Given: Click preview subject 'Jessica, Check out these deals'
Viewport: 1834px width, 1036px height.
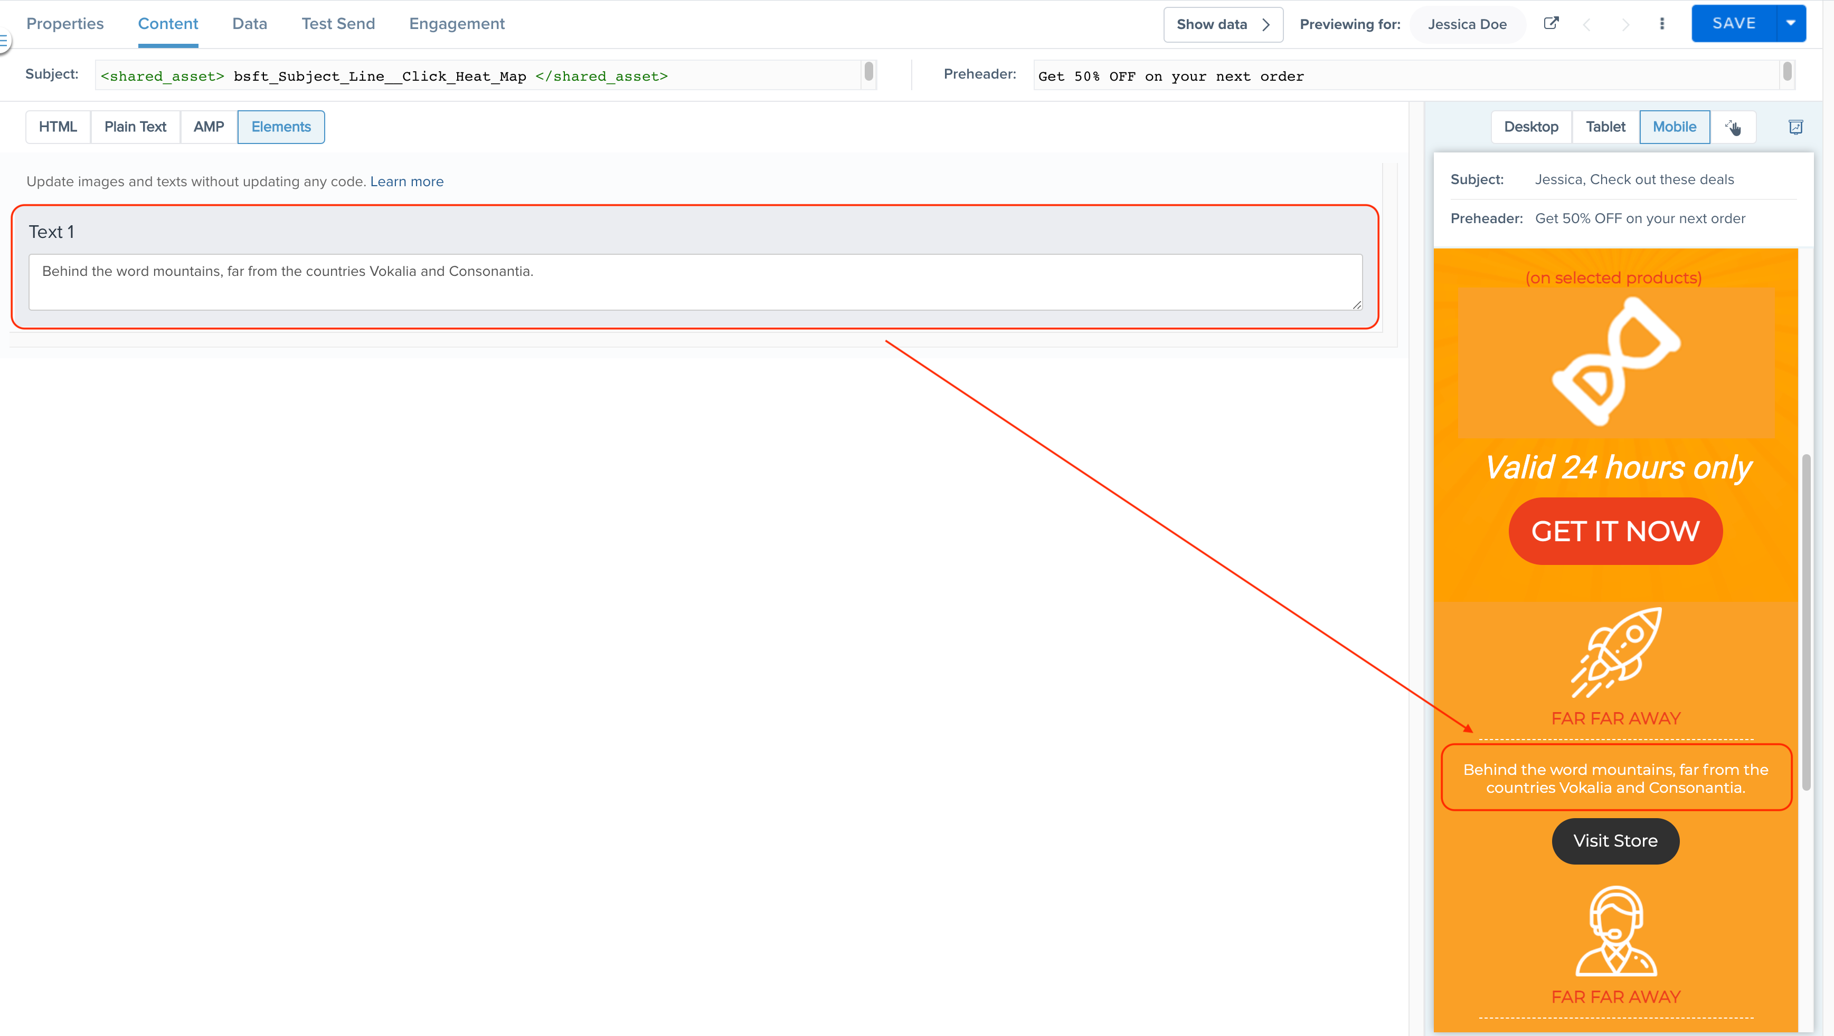Looking at the screenshot, I should click(x=1634, y=179).
